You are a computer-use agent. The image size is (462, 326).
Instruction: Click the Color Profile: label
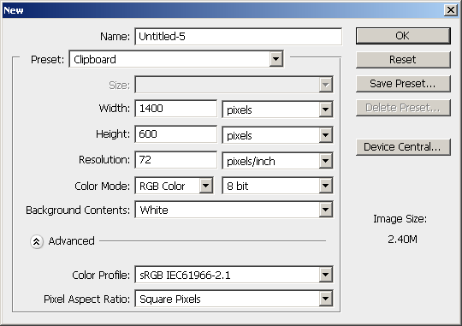(x=101, y=276)
